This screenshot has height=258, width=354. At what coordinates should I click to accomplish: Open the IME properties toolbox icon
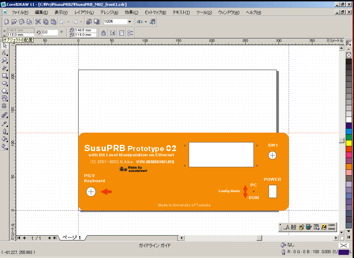tap(316, 227)
